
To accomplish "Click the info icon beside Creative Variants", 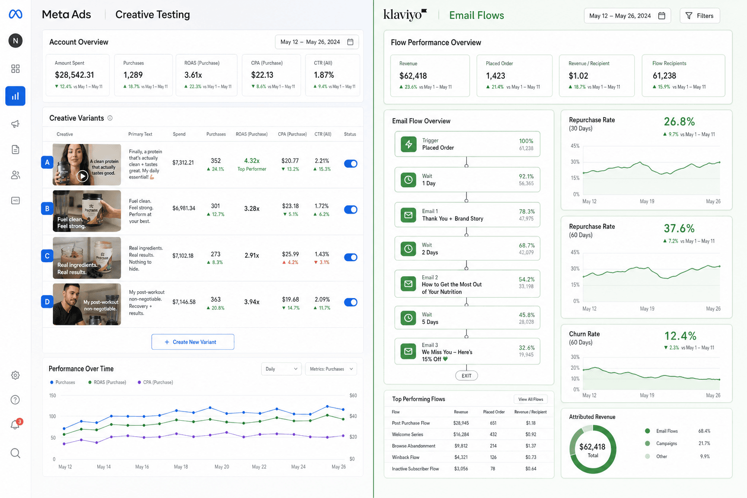I will [x=110, y=118].
